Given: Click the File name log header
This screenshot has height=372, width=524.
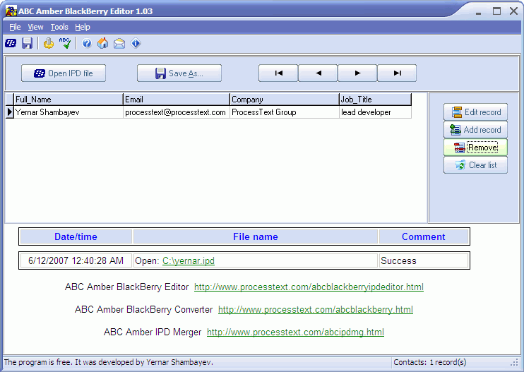Looking at the screenshot, I should pos(256,236).
